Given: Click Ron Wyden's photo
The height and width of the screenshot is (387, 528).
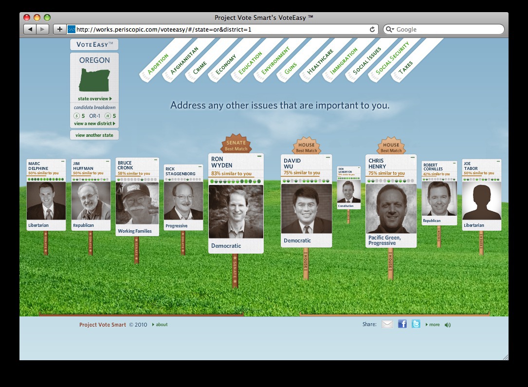Looking at the screenshot, I should coord(236,212).
